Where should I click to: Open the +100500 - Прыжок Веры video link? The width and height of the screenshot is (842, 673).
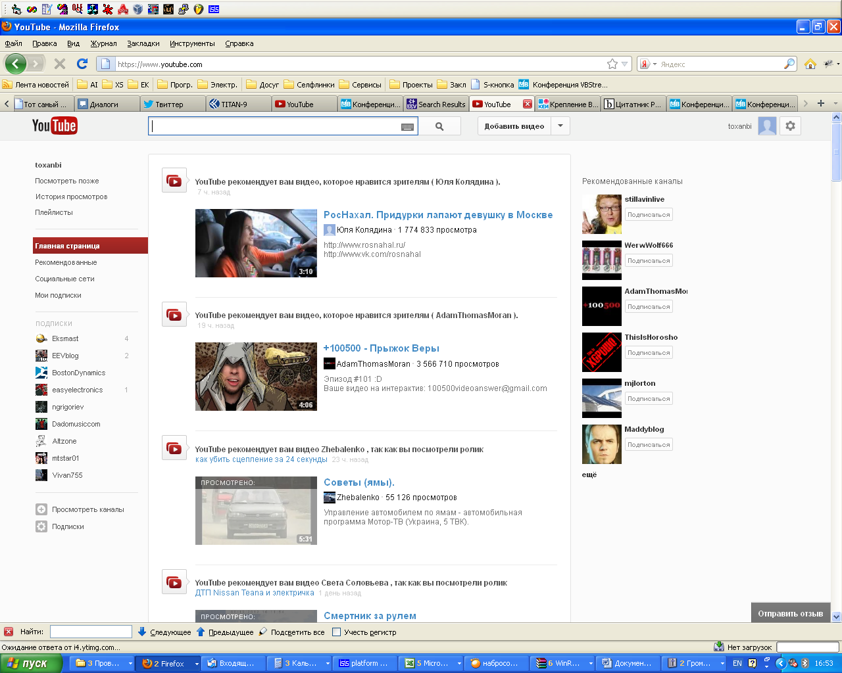(382, 348)
